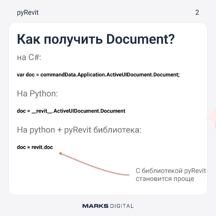The height and width of the screenshot is (216, 216).
Task: Click the heading Как получить Document?
Action: (x=96, y=39)
